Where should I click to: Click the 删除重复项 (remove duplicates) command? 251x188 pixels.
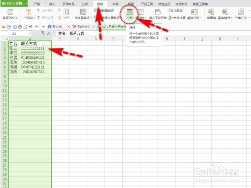pyautogui.click(x=104, y=11)
